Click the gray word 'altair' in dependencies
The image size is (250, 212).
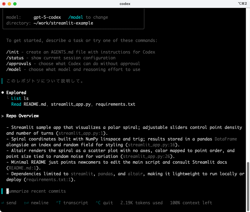click(x=135, y=174)
